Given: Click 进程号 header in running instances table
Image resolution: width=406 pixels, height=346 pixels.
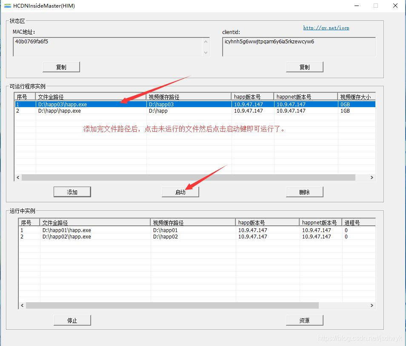Looking at the screenshot, I should (x=359, y=222).
